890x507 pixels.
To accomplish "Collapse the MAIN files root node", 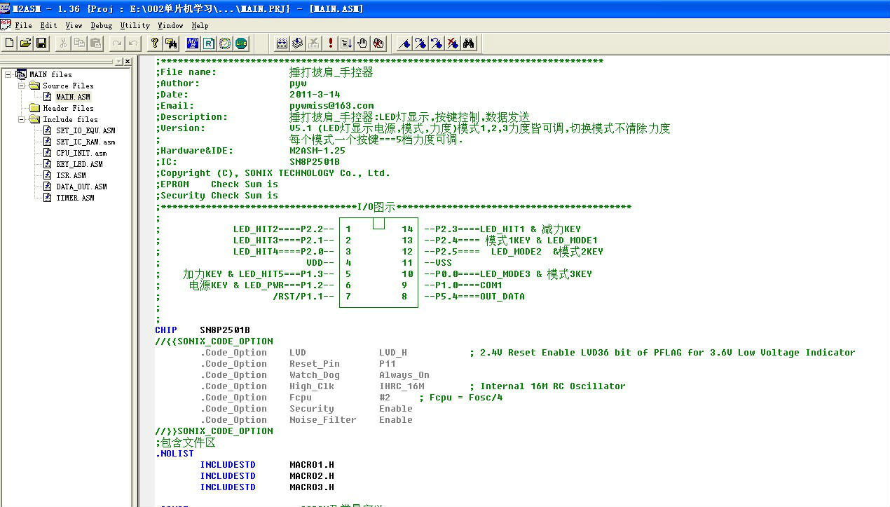I will point(8,74).
